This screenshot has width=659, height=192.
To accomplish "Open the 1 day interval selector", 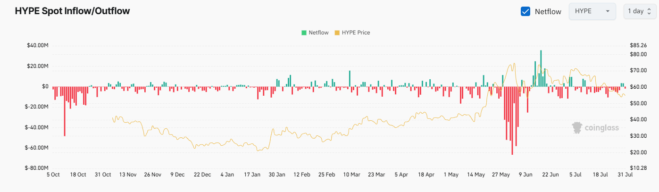I will tap(640, 11).
